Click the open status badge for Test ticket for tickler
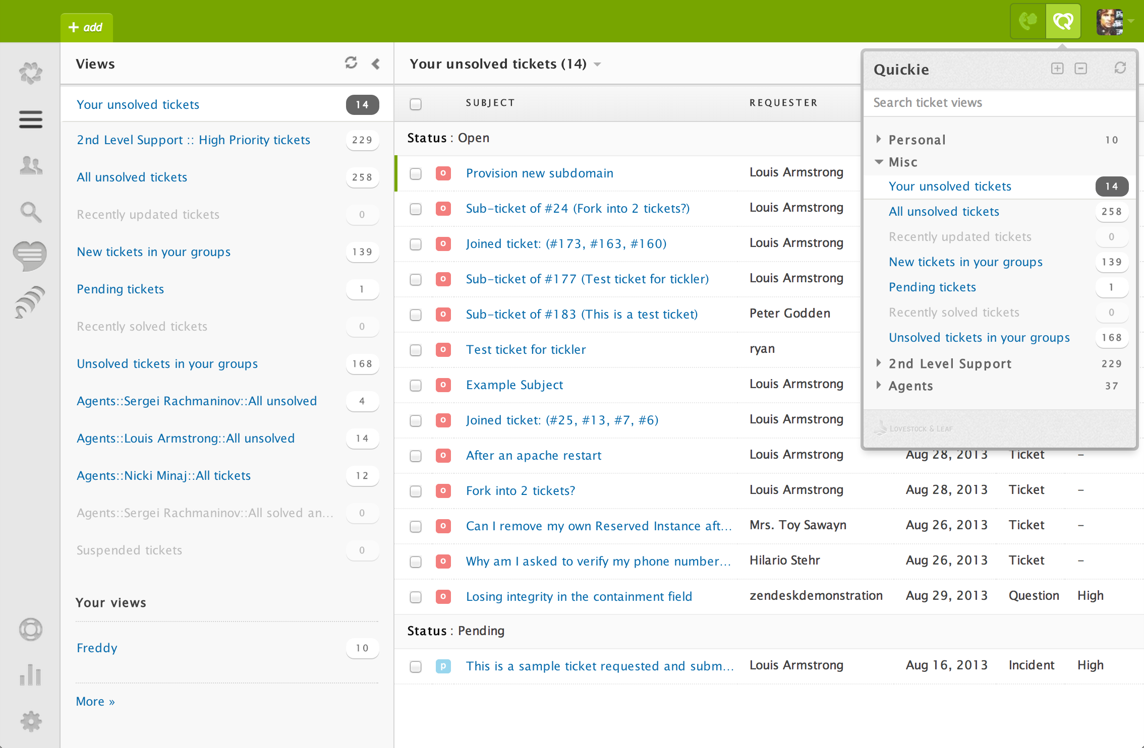Viewport: 1144px width, 748px height. tap(443, 350)
